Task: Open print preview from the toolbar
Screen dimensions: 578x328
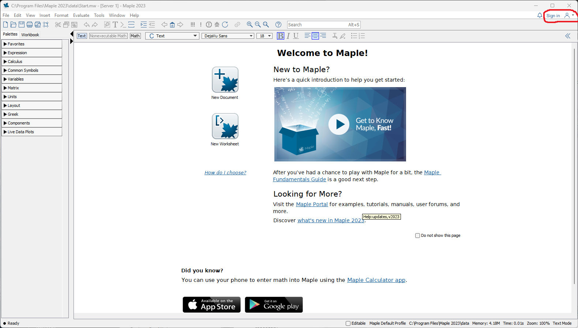Action: [x=38, y=25]
